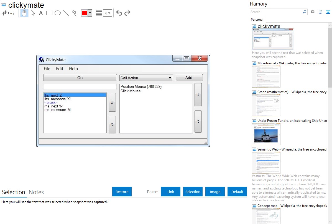Click the red color swatch
Screen dimensions: 332x224
pyautogui.click(x=85, y=13)
